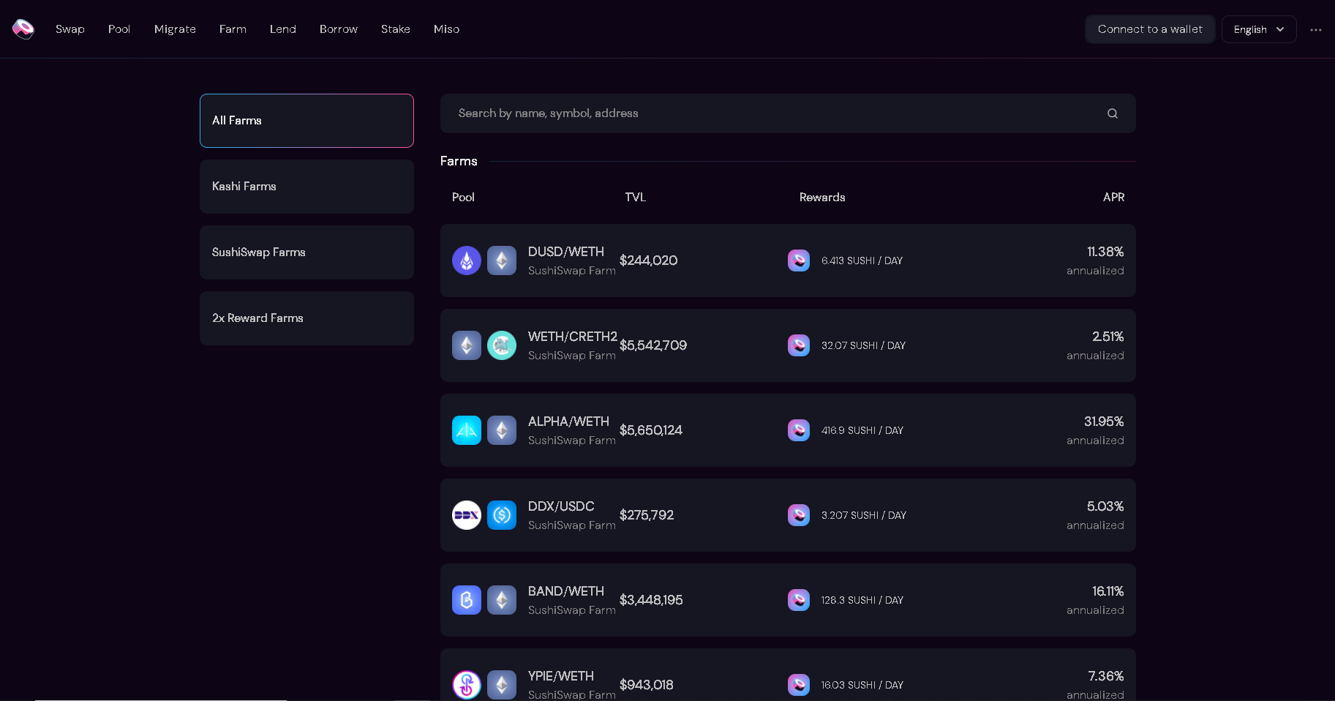Click the $5,542,709 TVL value
The height and width of the screenshot is (701, 1335).
tap(653, 345)
